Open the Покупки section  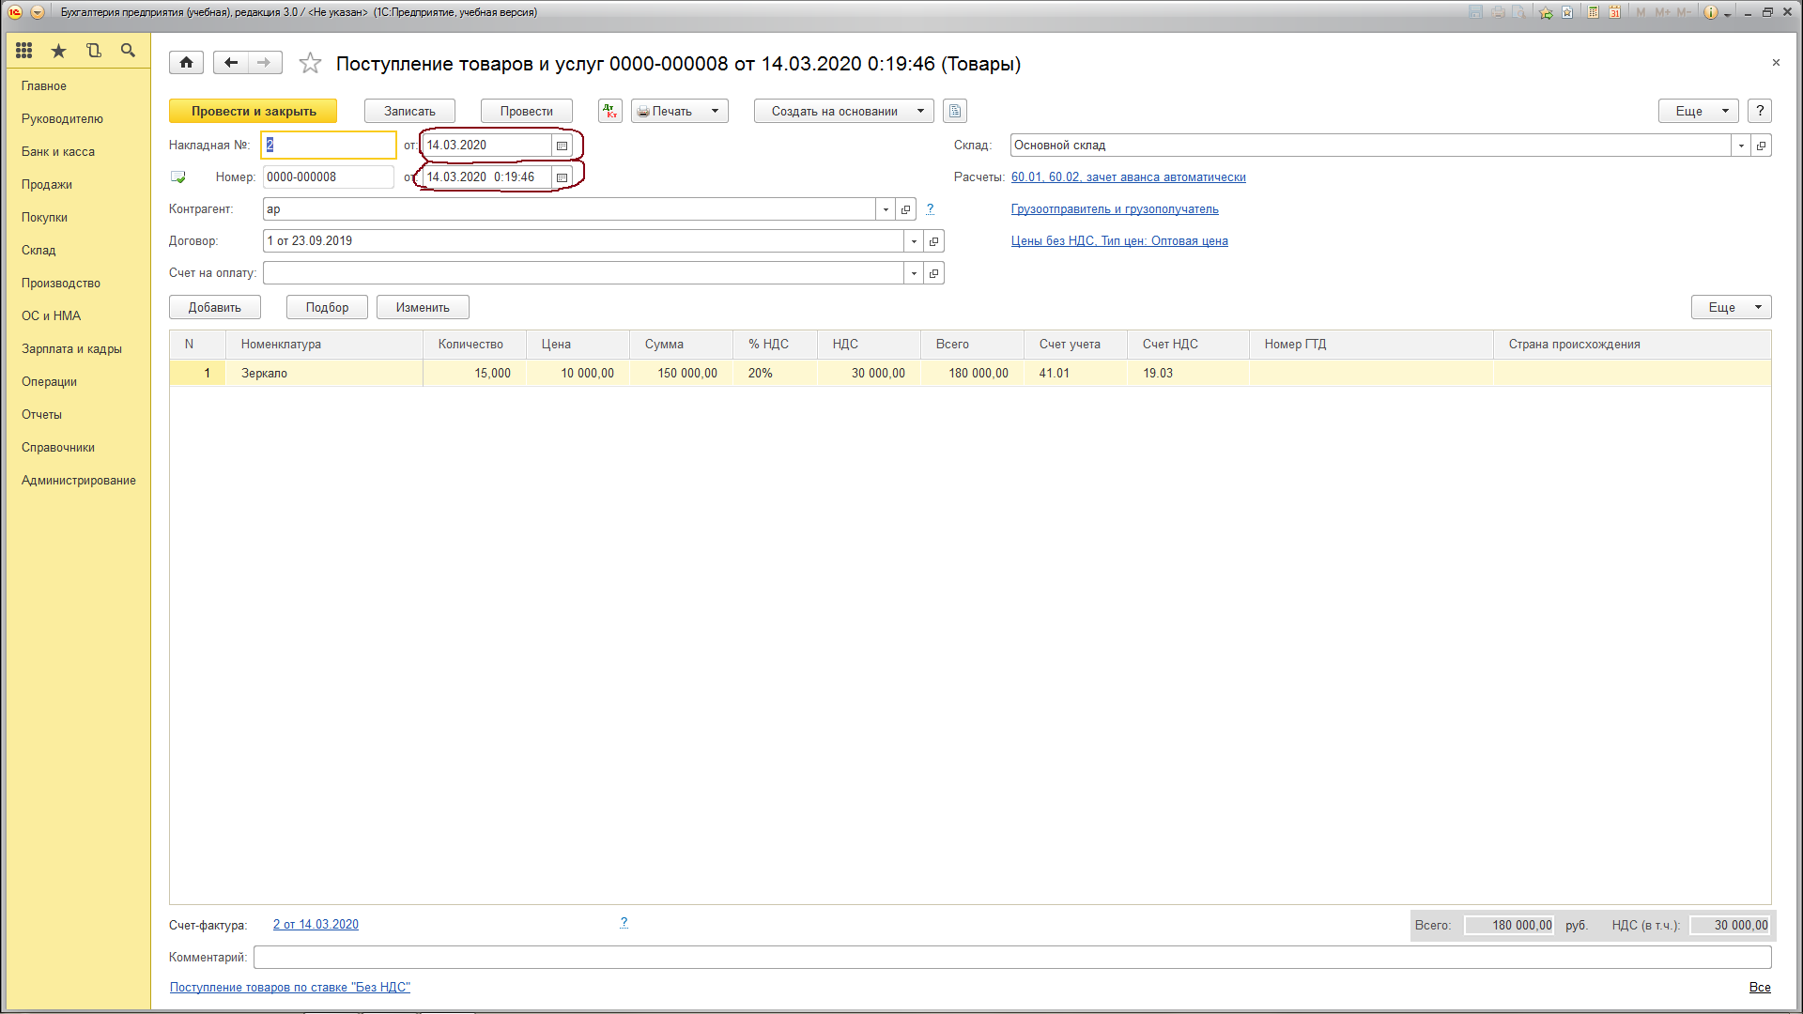44,217
